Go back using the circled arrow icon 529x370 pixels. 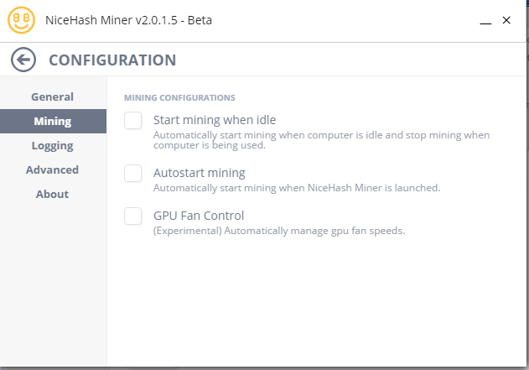pyautogui.click(x=24, y=60)
